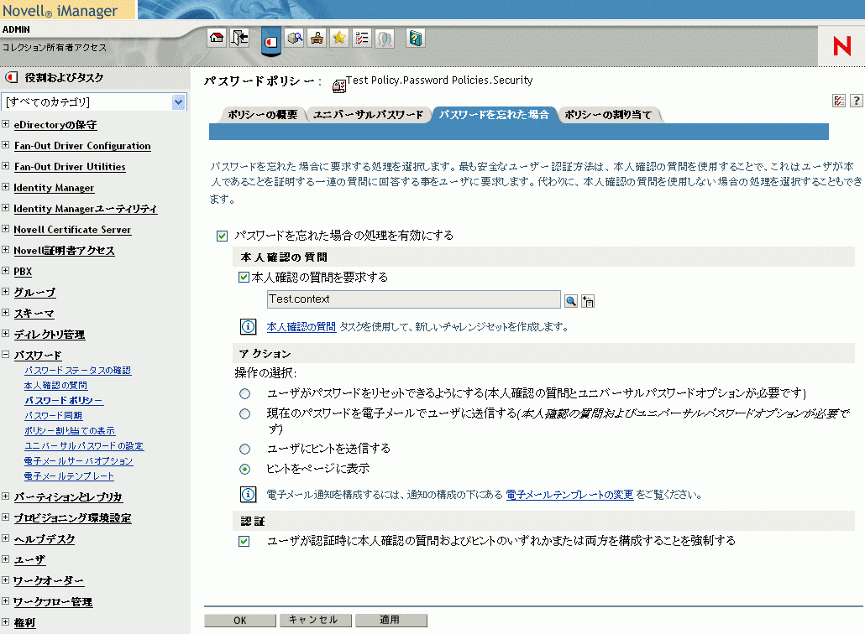Select radio 現在のパスワードを電子メールでユーザに送信する
Viewport: 865px width, 634px height.
point(245,413)
